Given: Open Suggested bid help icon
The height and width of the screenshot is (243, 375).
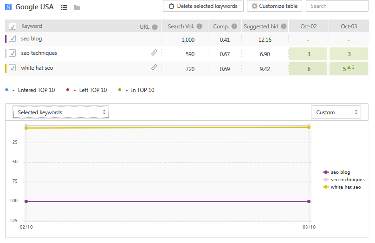Looking at the screenshot, I should [284, 26].
